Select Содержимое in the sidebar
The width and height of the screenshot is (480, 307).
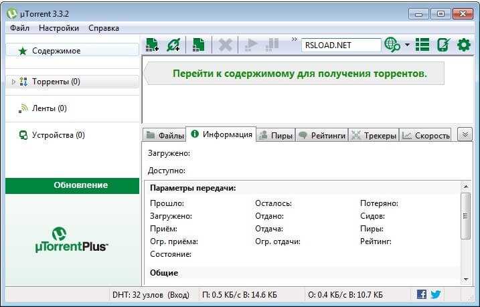click(x=72, y=51)
